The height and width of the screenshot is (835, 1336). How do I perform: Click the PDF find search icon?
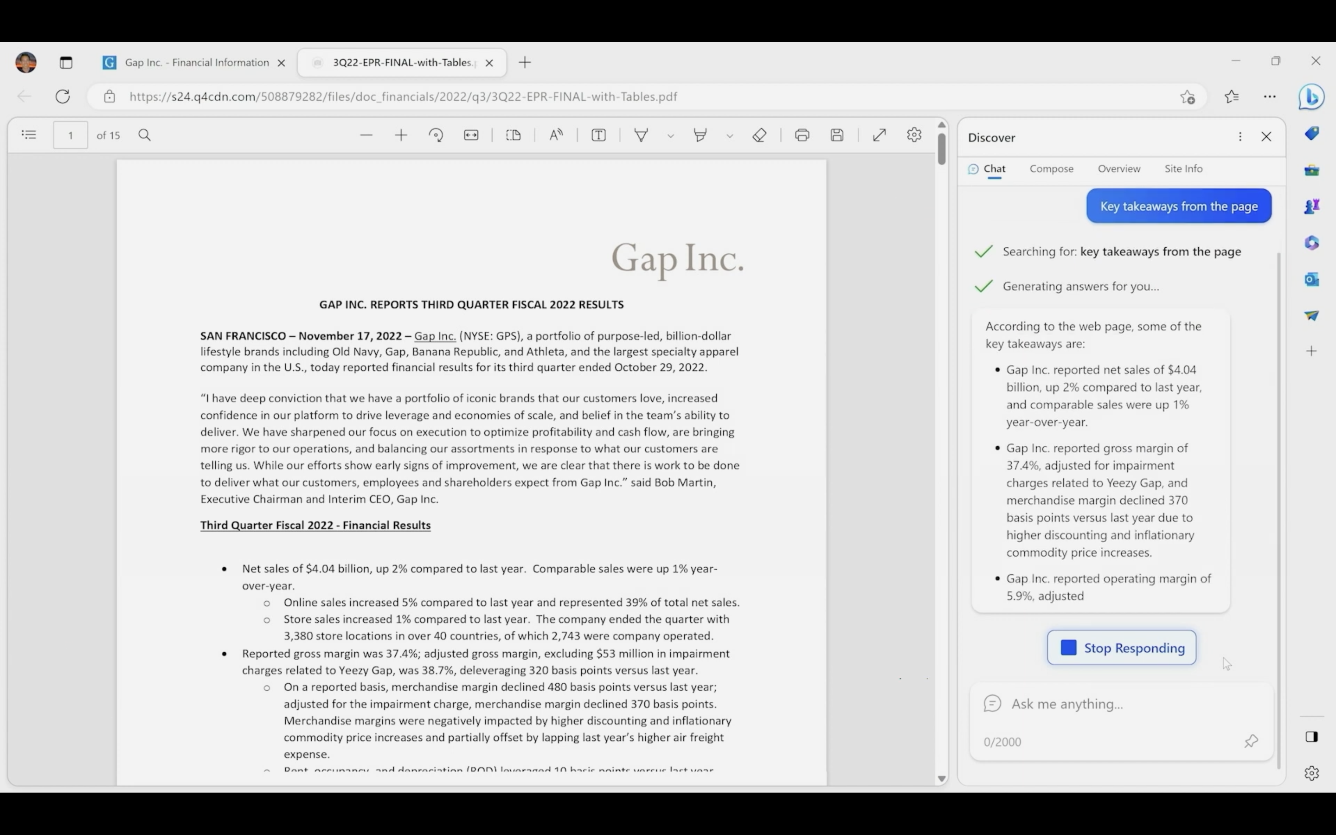145,135
